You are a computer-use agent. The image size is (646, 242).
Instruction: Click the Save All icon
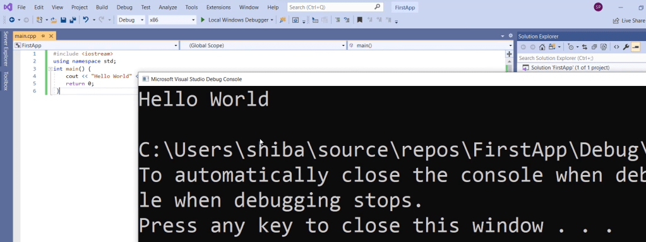pos(73,20)
